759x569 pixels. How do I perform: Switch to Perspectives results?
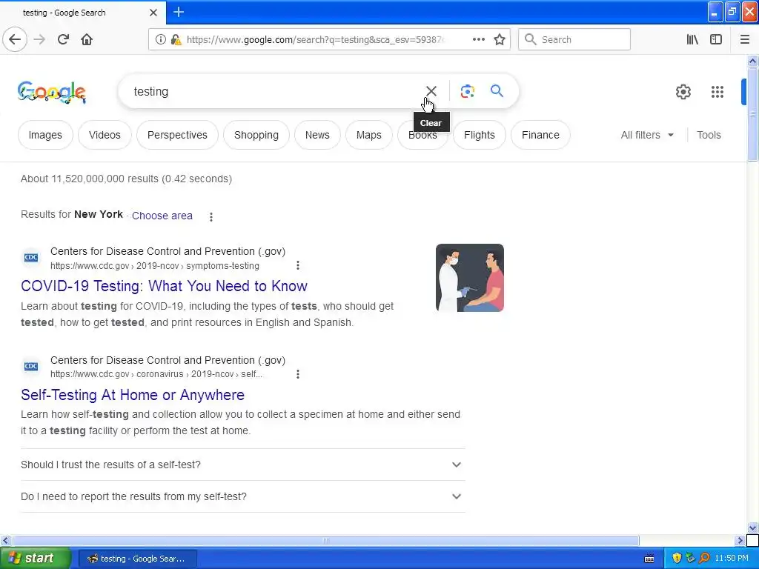[x=177, y=135]
